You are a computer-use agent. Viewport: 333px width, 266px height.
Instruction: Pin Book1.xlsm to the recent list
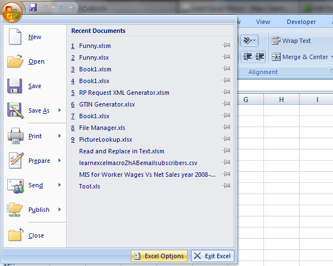[226, 69]
